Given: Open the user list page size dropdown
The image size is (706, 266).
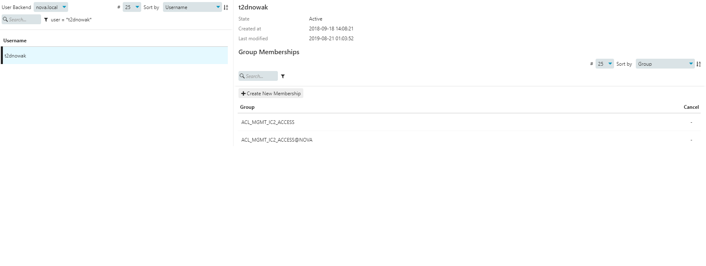Looking at the screenshot, I should pos(132,7).
